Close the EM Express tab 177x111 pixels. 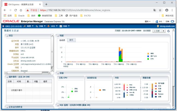[40, 4]
